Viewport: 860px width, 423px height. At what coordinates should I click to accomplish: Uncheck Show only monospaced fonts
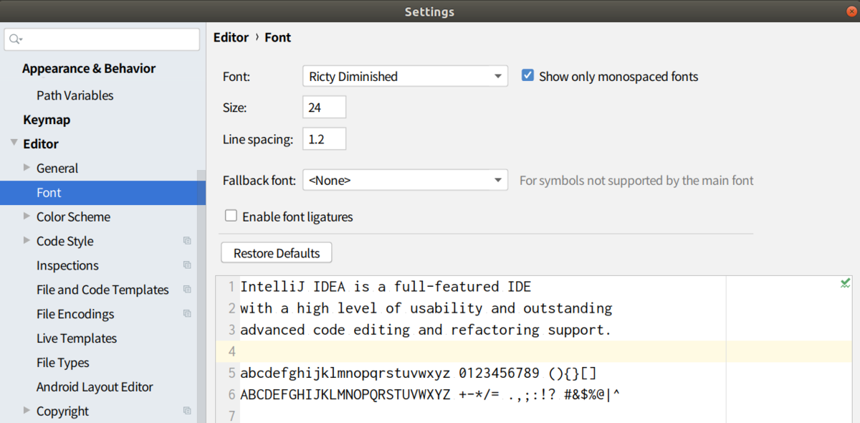coord(527,75)
